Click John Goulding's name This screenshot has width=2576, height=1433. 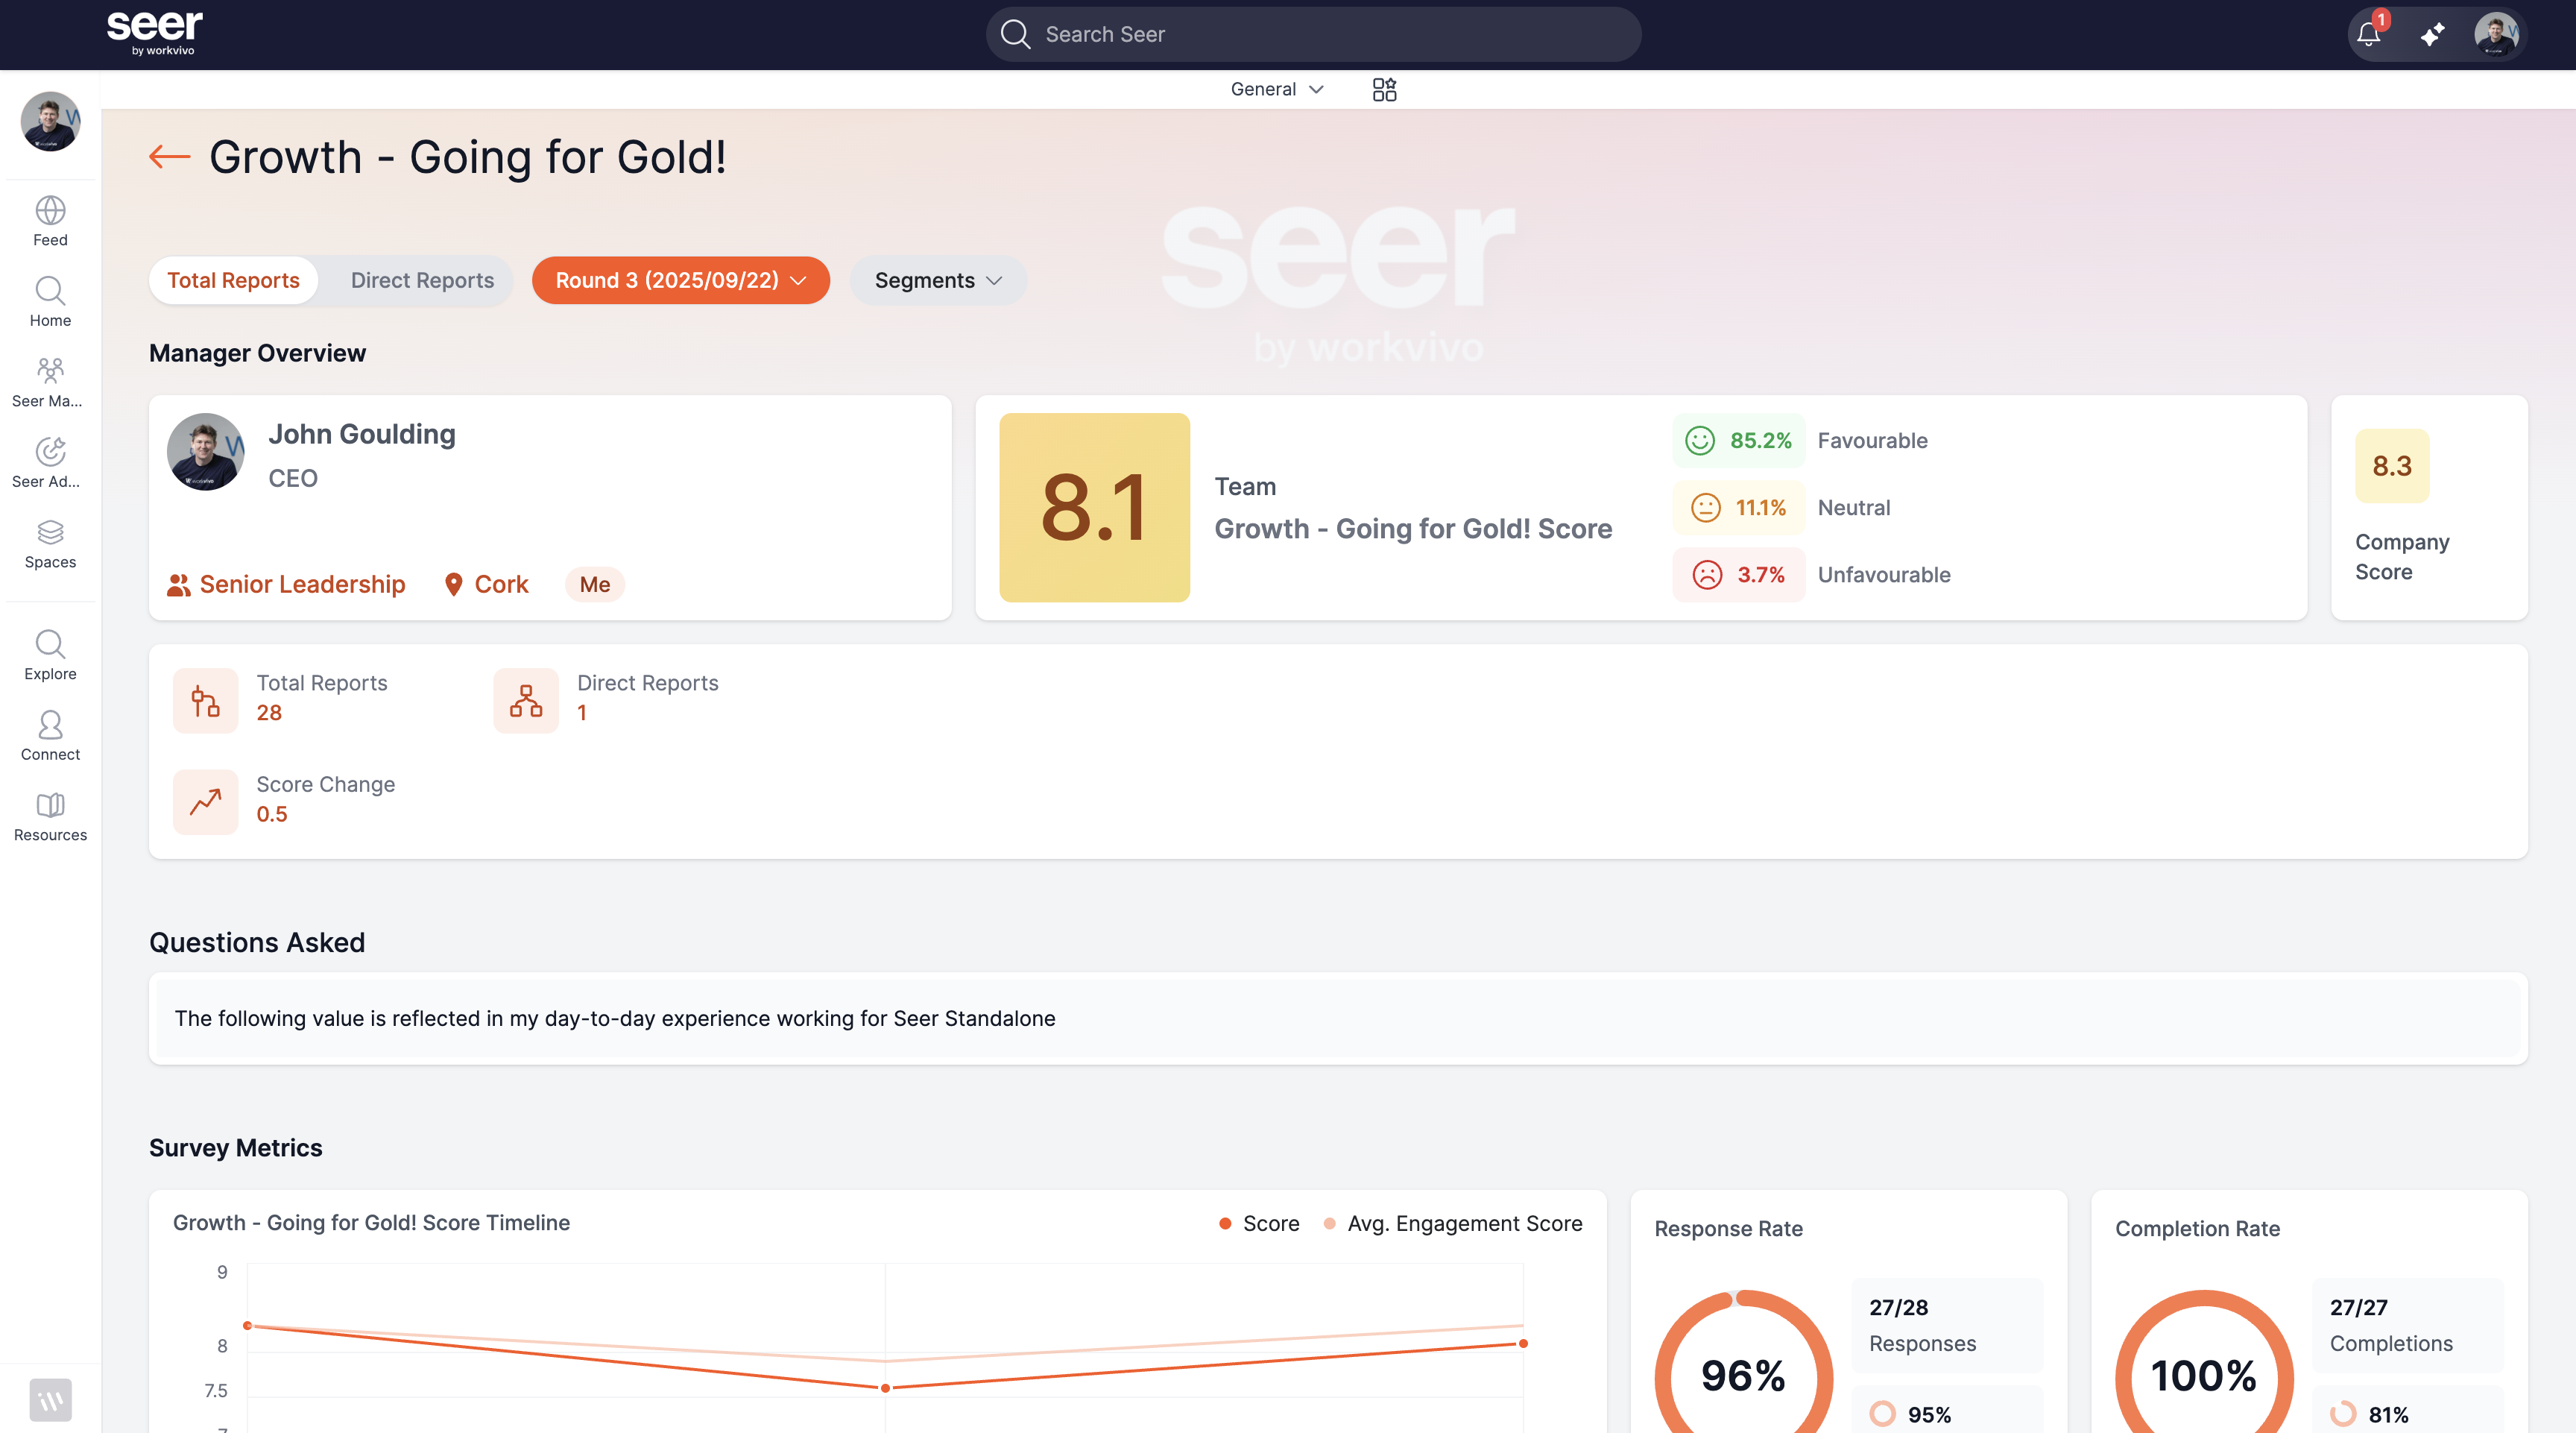point(362,434)
